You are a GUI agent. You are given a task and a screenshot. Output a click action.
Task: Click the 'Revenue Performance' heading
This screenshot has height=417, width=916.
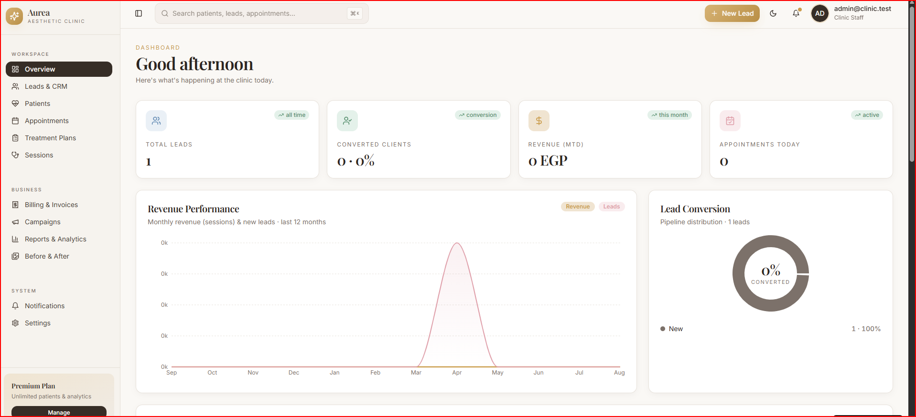point(194,209)
